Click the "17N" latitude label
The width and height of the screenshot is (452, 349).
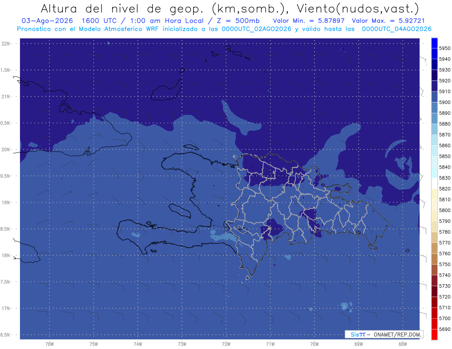[6, 308]
